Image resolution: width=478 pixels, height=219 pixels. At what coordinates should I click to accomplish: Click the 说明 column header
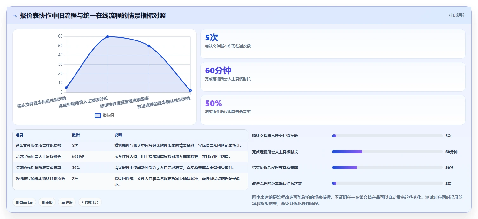[x=118, y=135]
